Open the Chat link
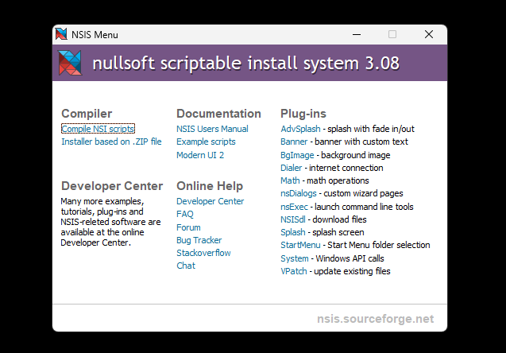 (x=186, y=266)
